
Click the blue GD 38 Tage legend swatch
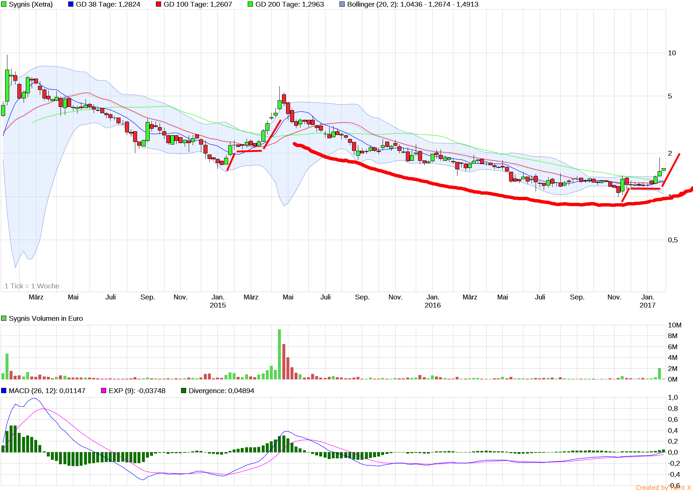click(x=71, y=4)
